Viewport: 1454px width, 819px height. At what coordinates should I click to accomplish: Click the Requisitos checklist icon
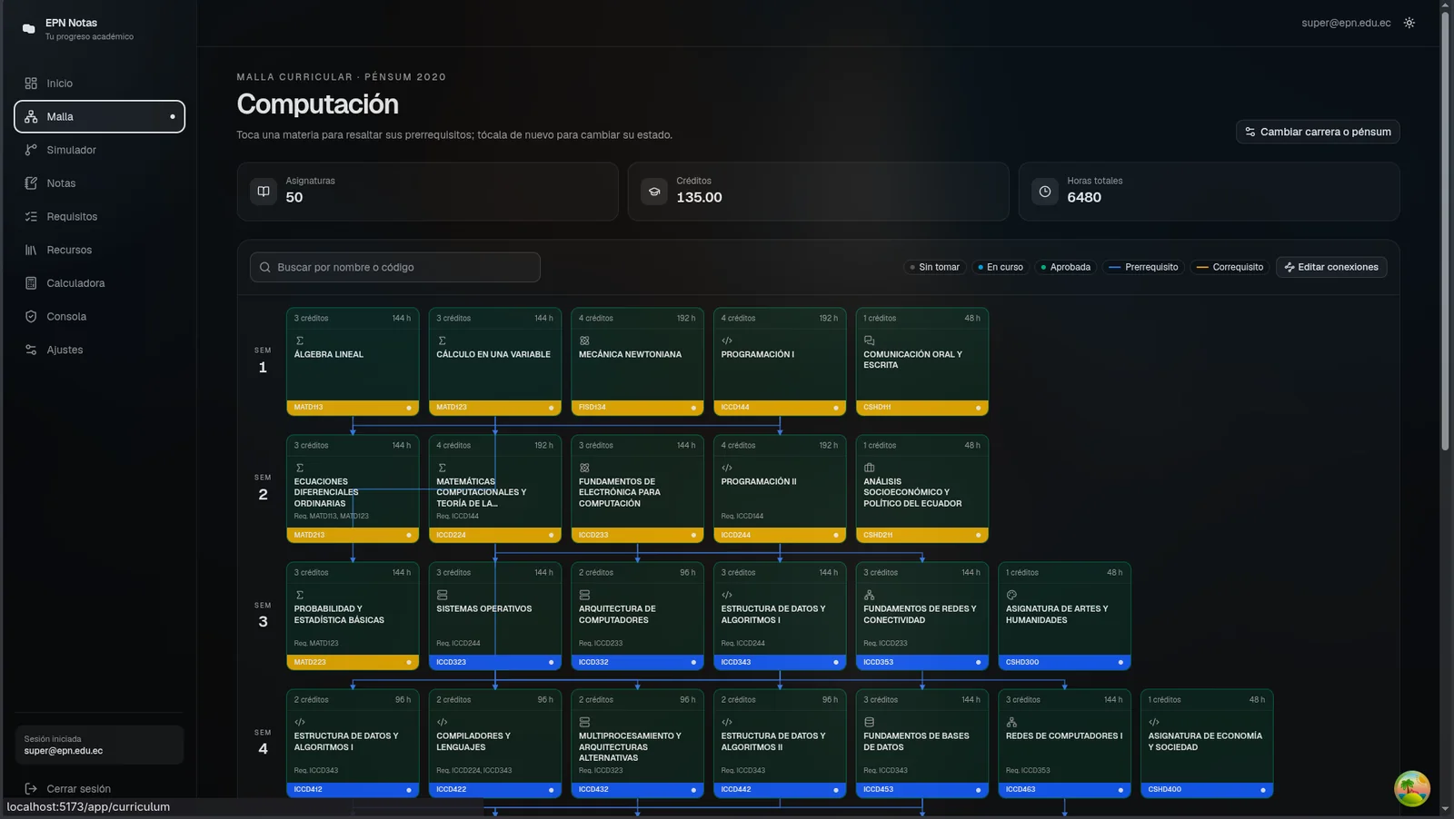[31, 217]
